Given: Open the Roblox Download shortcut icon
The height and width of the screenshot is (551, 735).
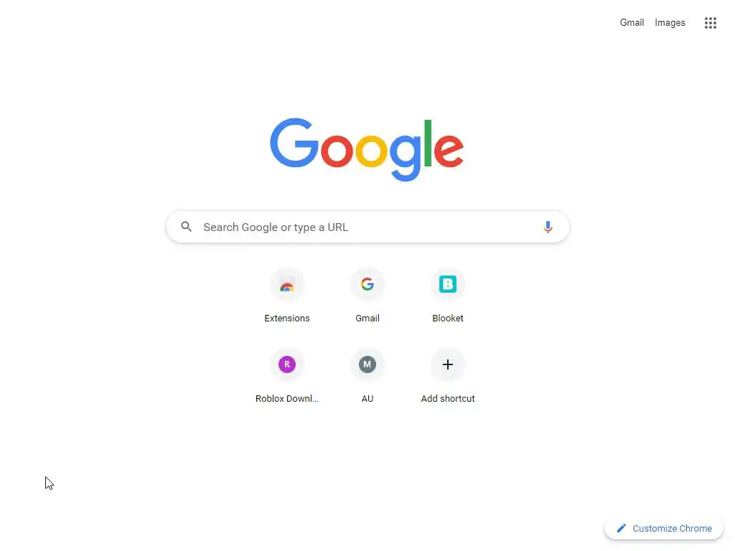Looking at the screenshot, I should pyautogui.click(x=287, y=364).
